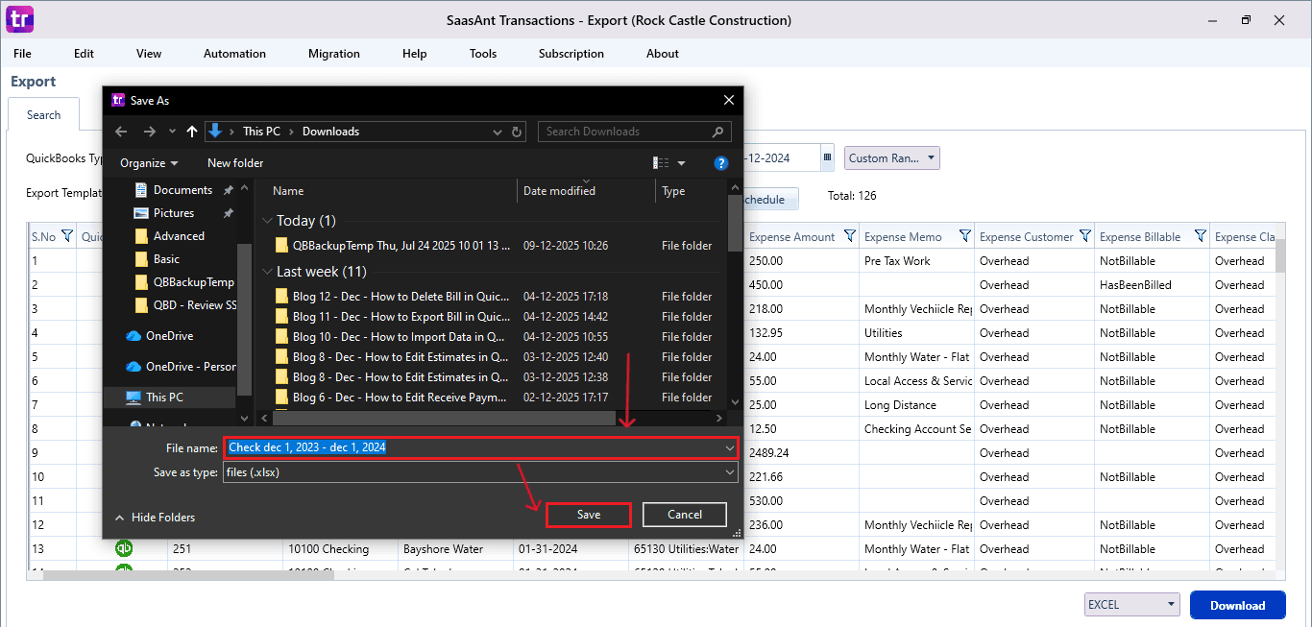Screen dimensions: 1312x627
Task: Open the date picker calendar icon
Action: coord(827,158)
